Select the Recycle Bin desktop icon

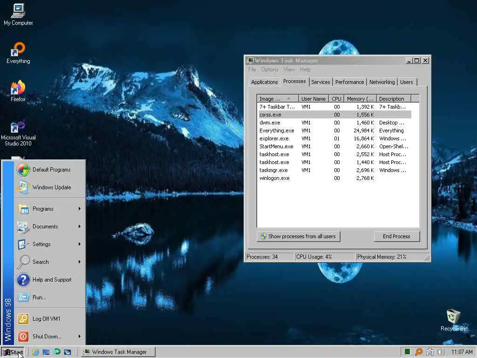tap(454, 320)
